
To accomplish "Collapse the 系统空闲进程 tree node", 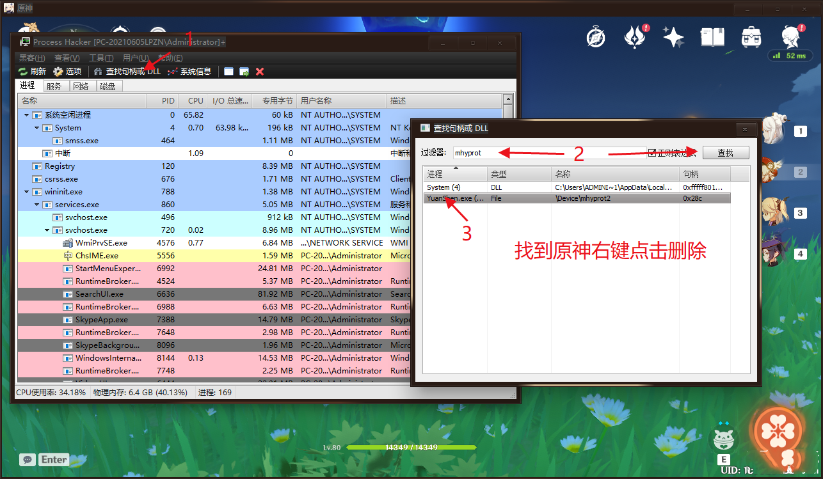I will [x=26, y=115].
